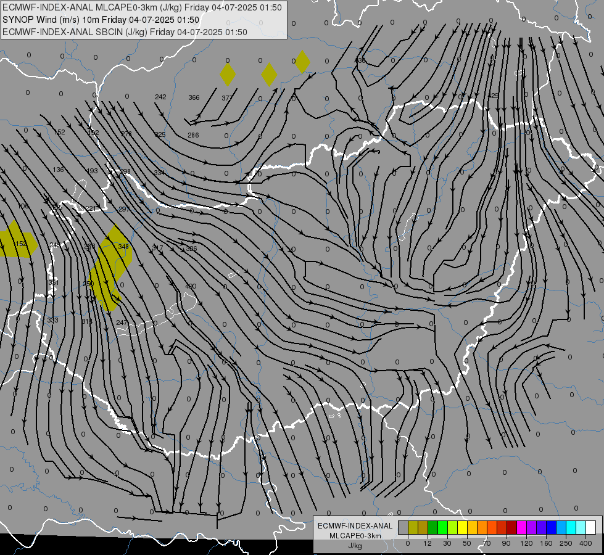
Task: Click the white legend swatch
Action: (591, 527)
